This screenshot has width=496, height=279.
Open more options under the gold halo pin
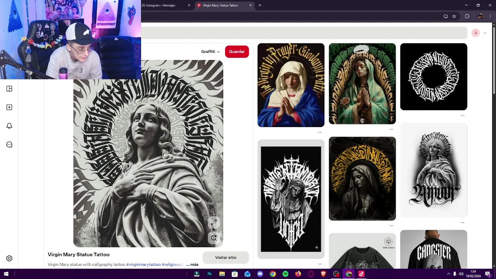[x=391, y=226]
